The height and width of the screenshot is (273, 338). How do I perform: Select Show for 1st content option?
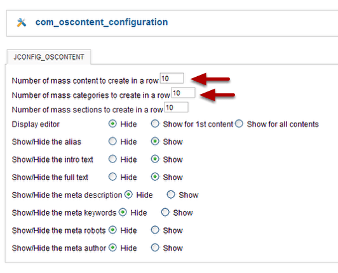[155, 124]
